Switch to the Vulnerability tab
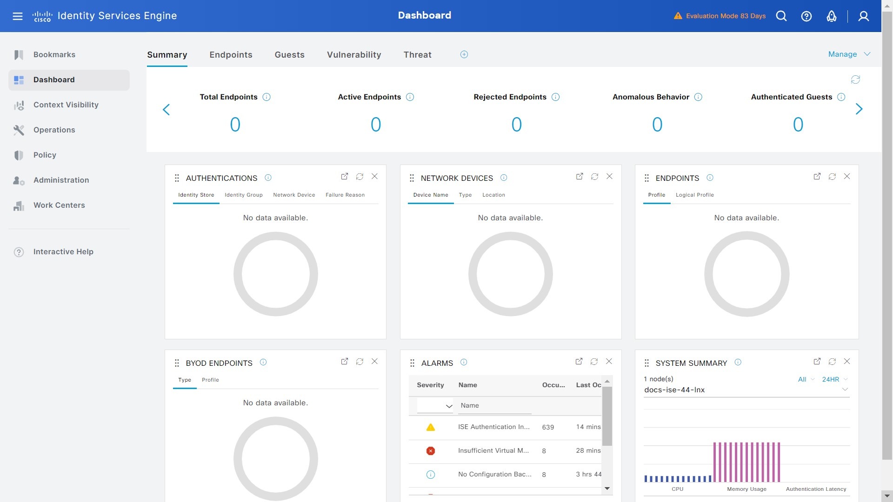 coord(354,55)
